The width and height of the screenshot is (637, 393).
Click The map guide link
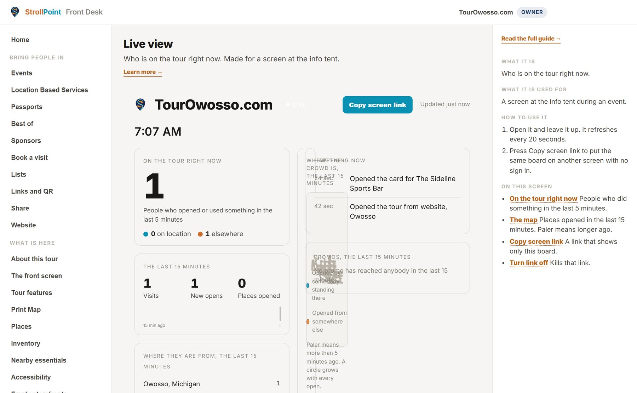(x=523, y=220)
